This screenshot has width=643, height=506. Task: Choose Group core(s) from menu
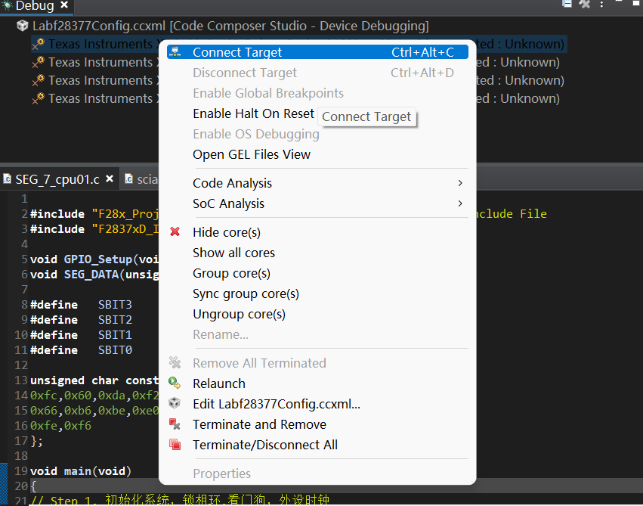(x=231, y=273)
